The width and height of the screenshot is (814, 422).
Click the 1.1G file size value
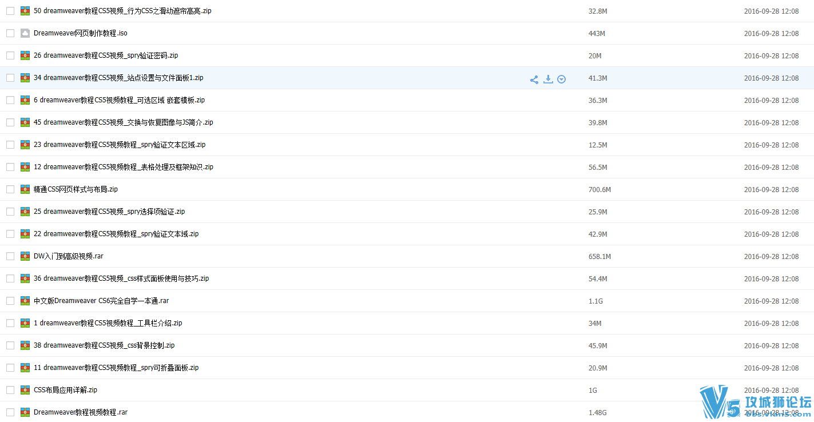click(x=595, y=301)
